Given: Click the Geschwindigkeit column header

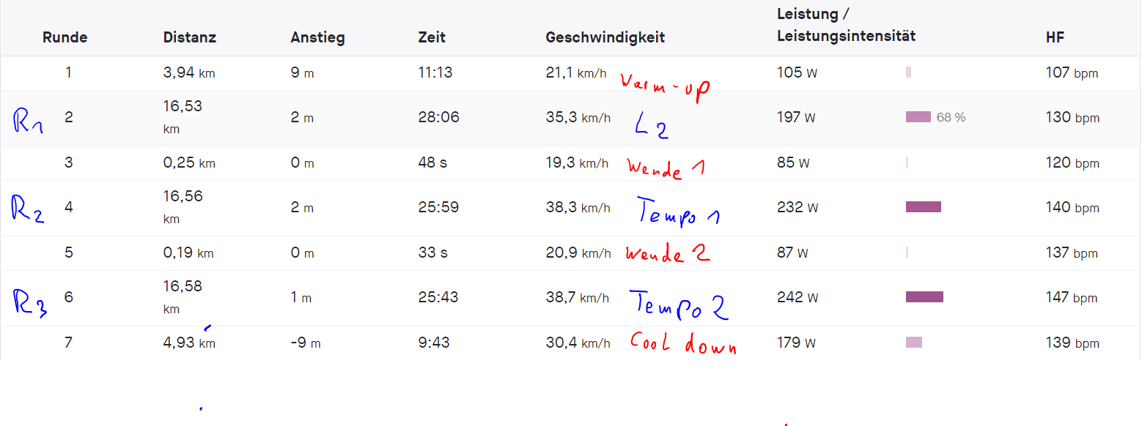Looking at the screenshot, I should [x=605, y=37].
